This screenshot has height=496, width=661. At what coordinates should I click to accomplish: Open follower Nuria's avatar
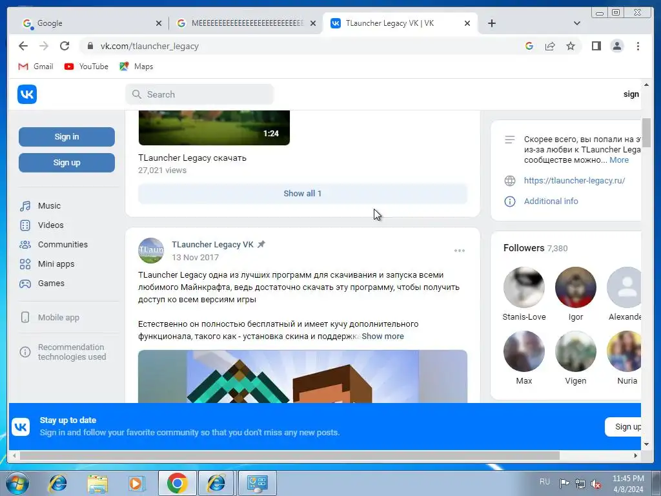tap(624, 351)
